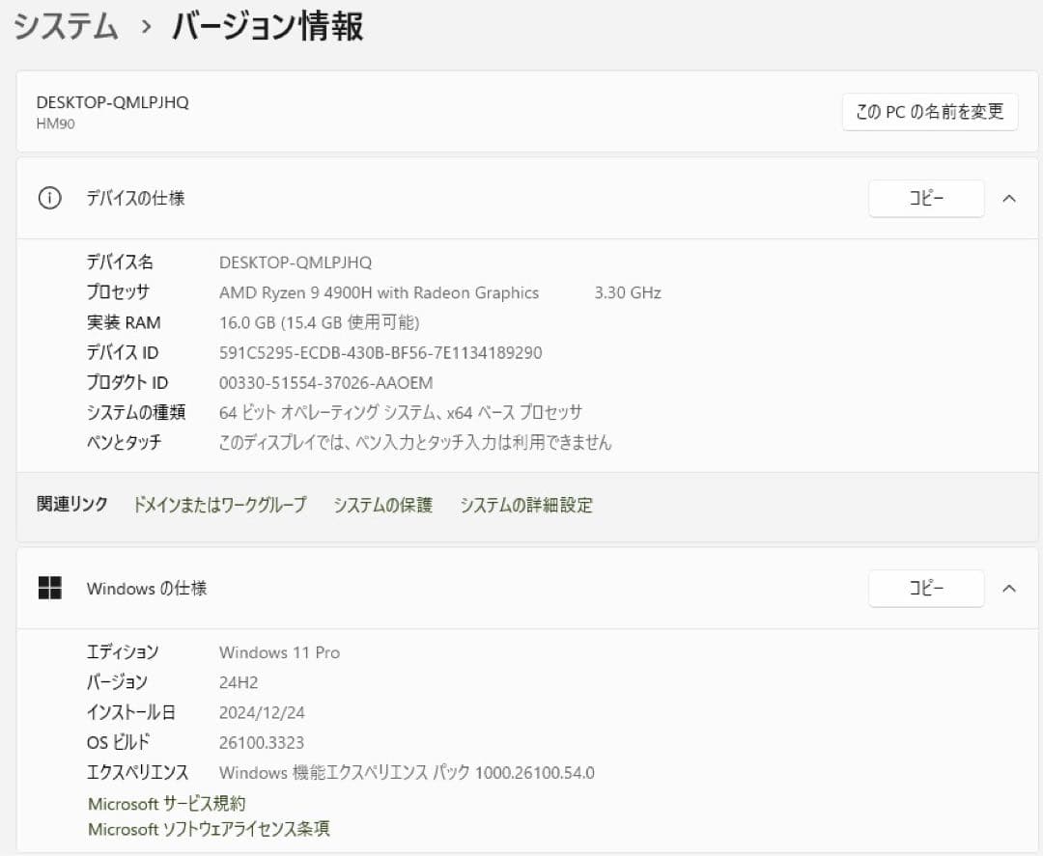Open システムの保護 settings

[x=383, y=504]
